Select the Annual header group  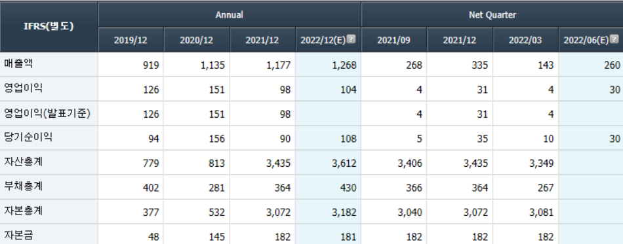pyautogui.click(x=230, y=15)
